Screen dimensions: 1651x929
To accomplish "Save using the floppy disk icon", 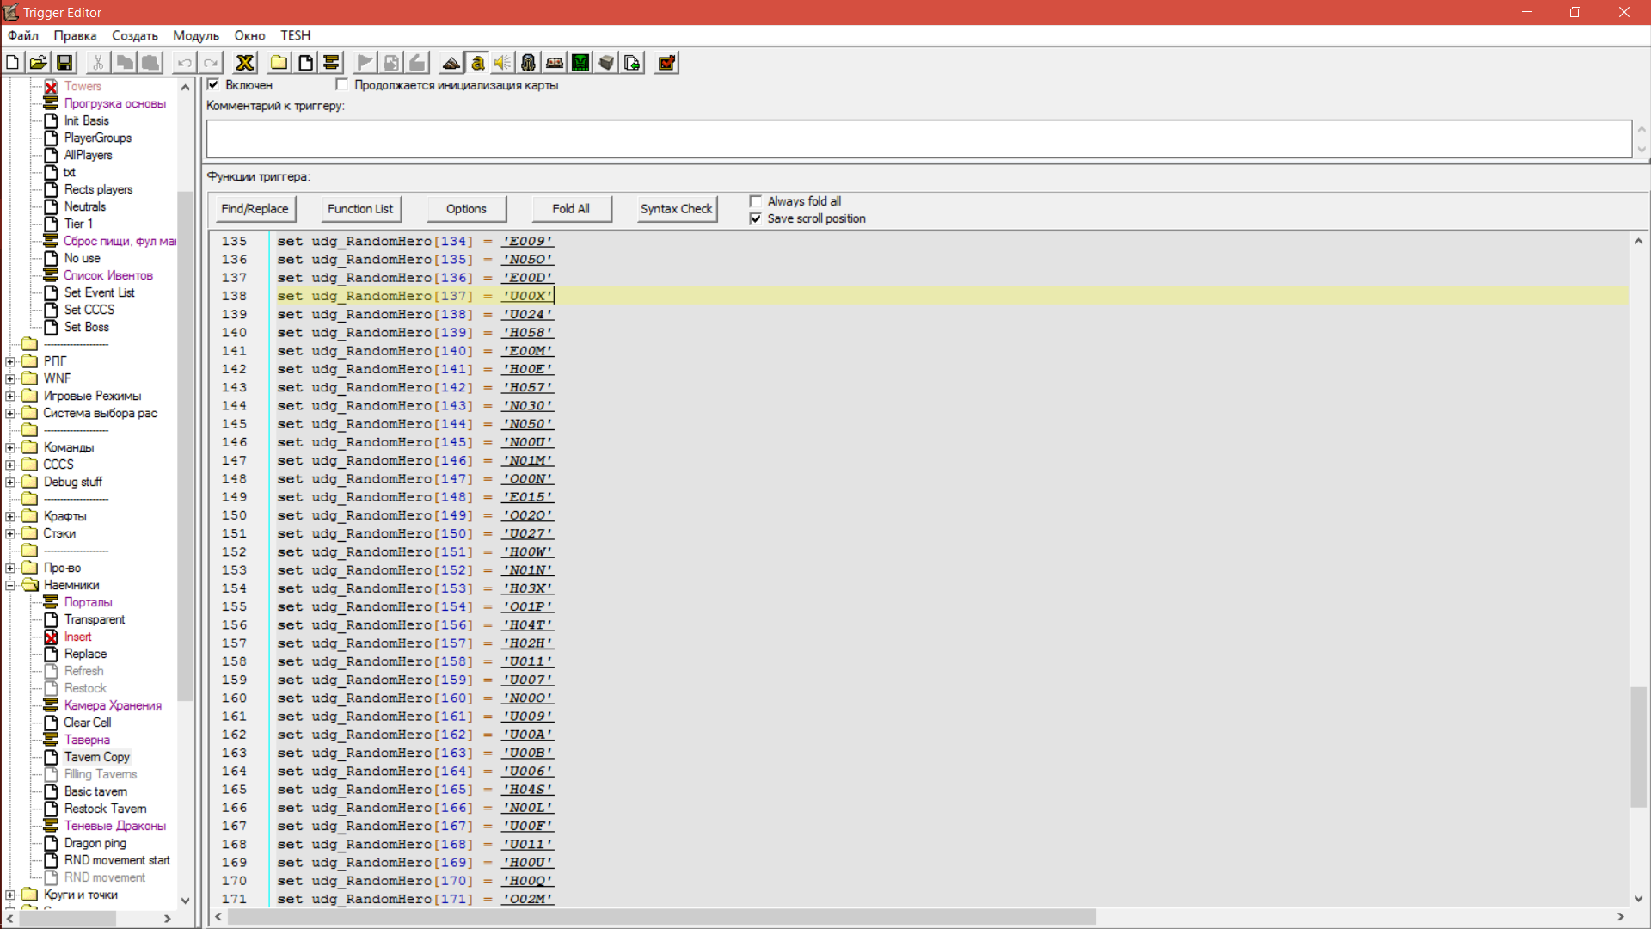I will [x=64, y=63].
